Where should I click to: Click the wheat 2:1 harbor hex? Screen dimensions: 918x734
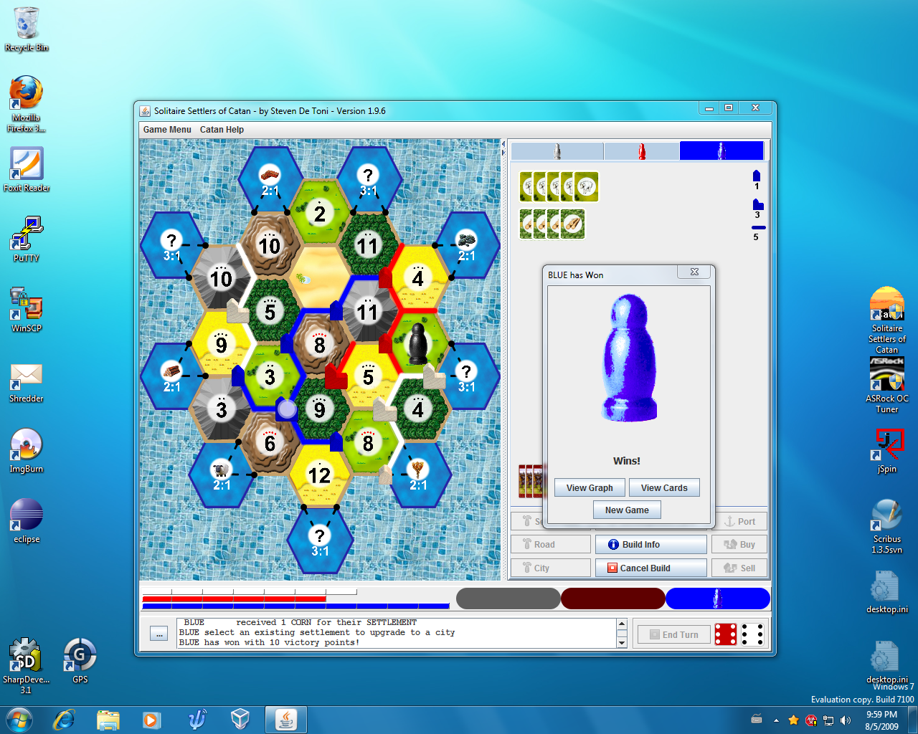pyautogui.click(x=418, y=475)
